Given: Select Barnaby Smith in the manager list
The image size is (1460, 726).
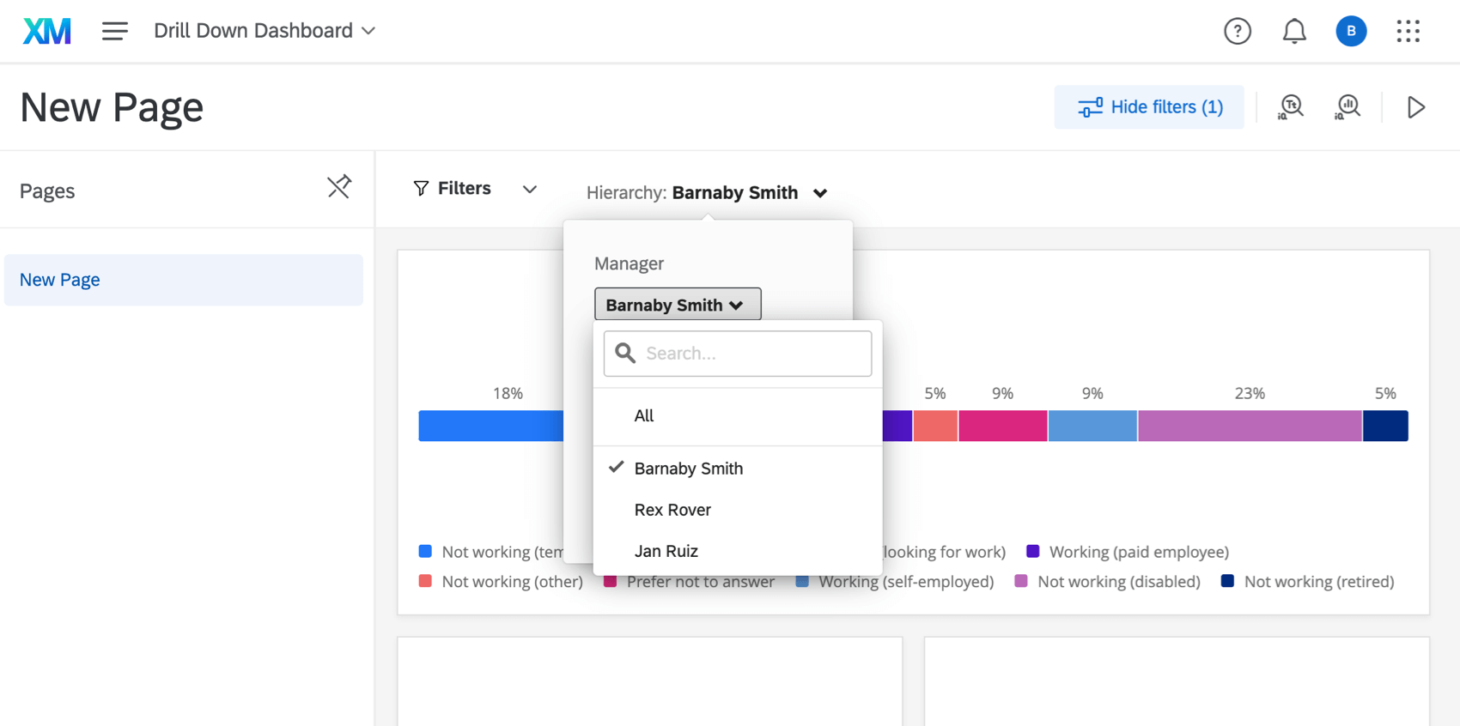Looking at the screenshot, I should tap(738, 469).
